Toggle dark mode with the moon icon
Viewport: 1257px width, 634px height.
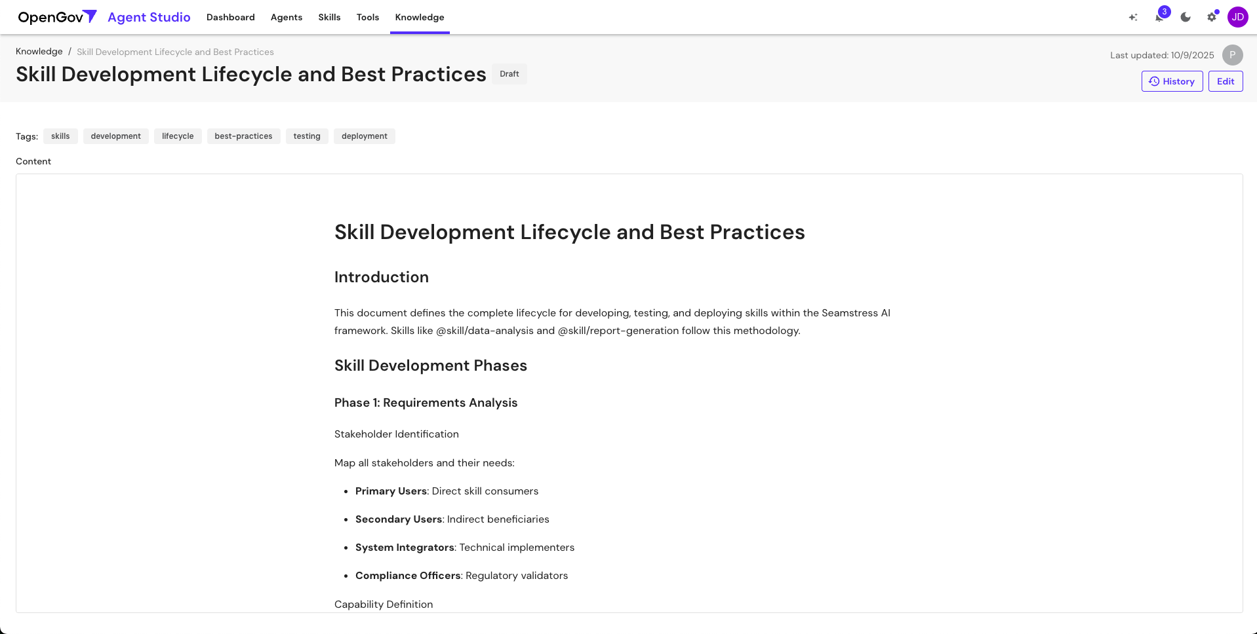(1186, 17)
